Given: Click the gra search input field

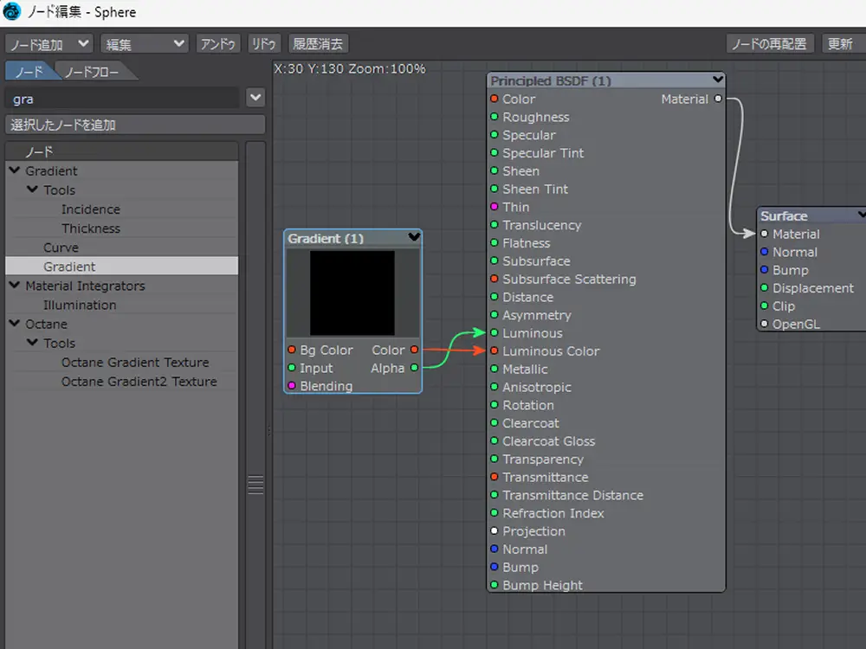Looking at the screenshot, I should 121,99.
